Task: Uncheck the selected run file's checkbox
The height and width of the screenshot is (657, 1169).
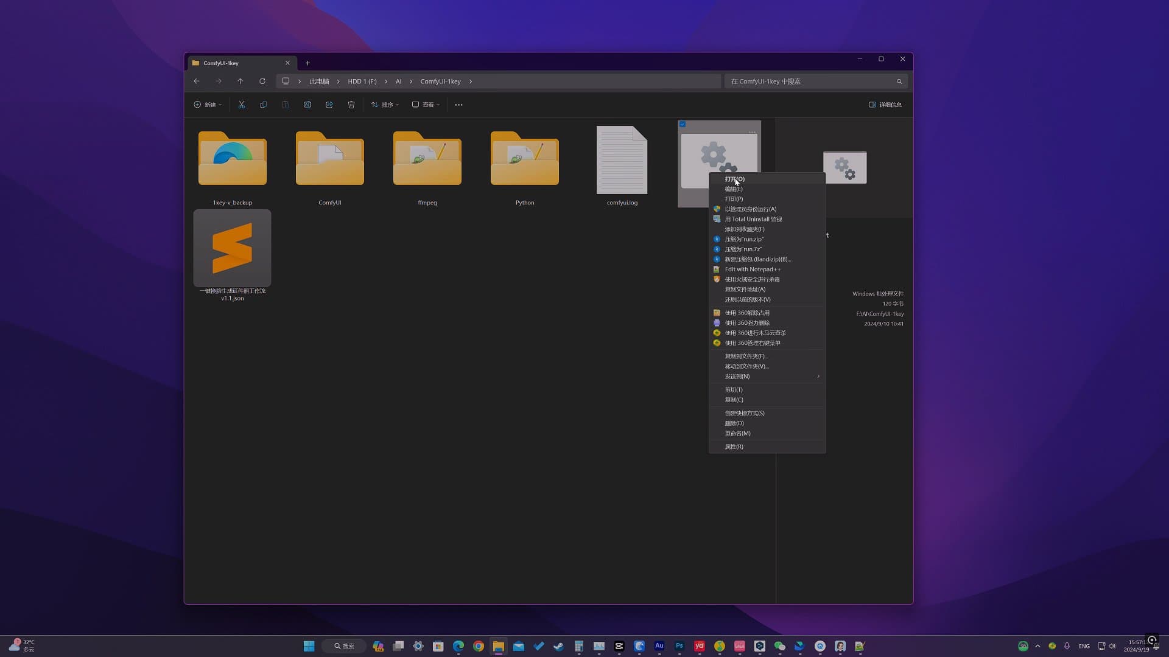Action: coord(683,124)
